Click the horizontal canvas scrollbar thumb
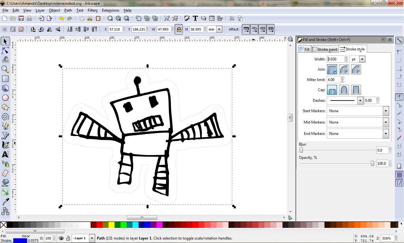This screenshot has height=243, width=404. (x=142, y=217)
